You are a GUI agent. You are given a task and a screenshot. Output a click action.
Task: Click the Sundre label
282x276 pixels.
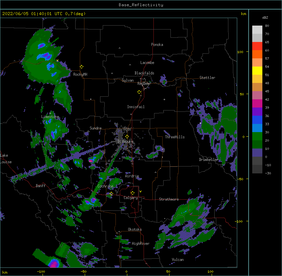click(x=96, y=128)
